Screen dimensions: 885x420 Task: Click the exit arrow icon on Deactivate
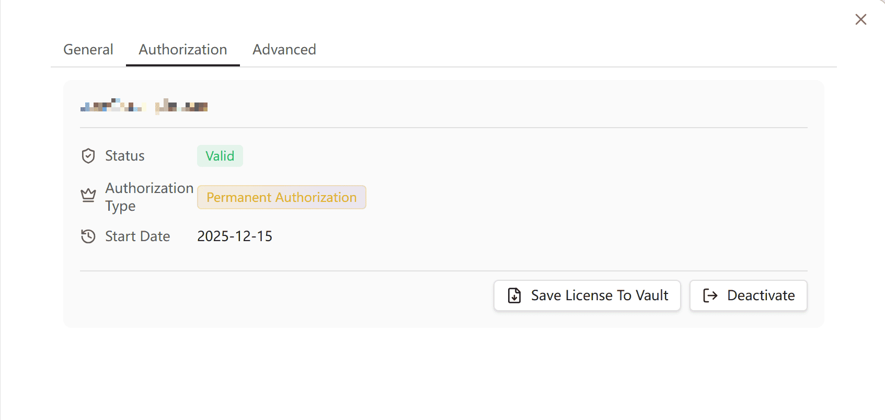coord(710,296)
